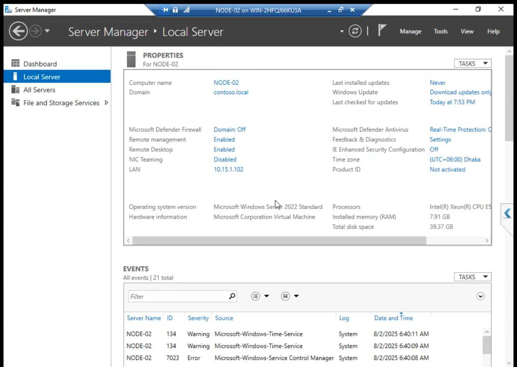Click NODE-02 computer name link
The image size is (517, 367).
click(226, 83)
